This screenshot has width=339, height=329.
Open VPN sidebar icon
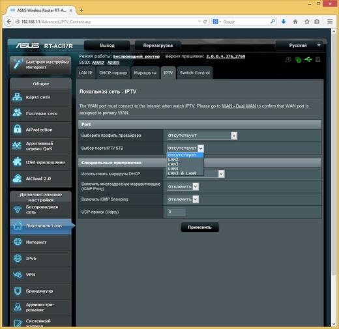pos(18,274)
